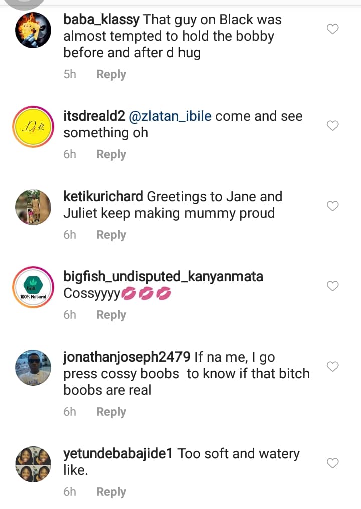Viewport: 361px width, 509px height.
Task: Open baba_klassy's profile picture
Action: pyautogui.click(x=33, y=30)
